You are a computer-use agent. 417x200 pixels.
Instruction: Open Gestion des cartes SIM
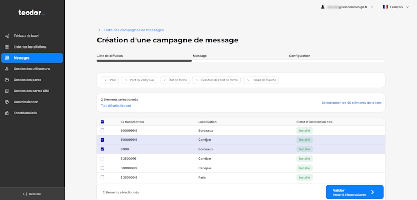[x=32, y=91]
